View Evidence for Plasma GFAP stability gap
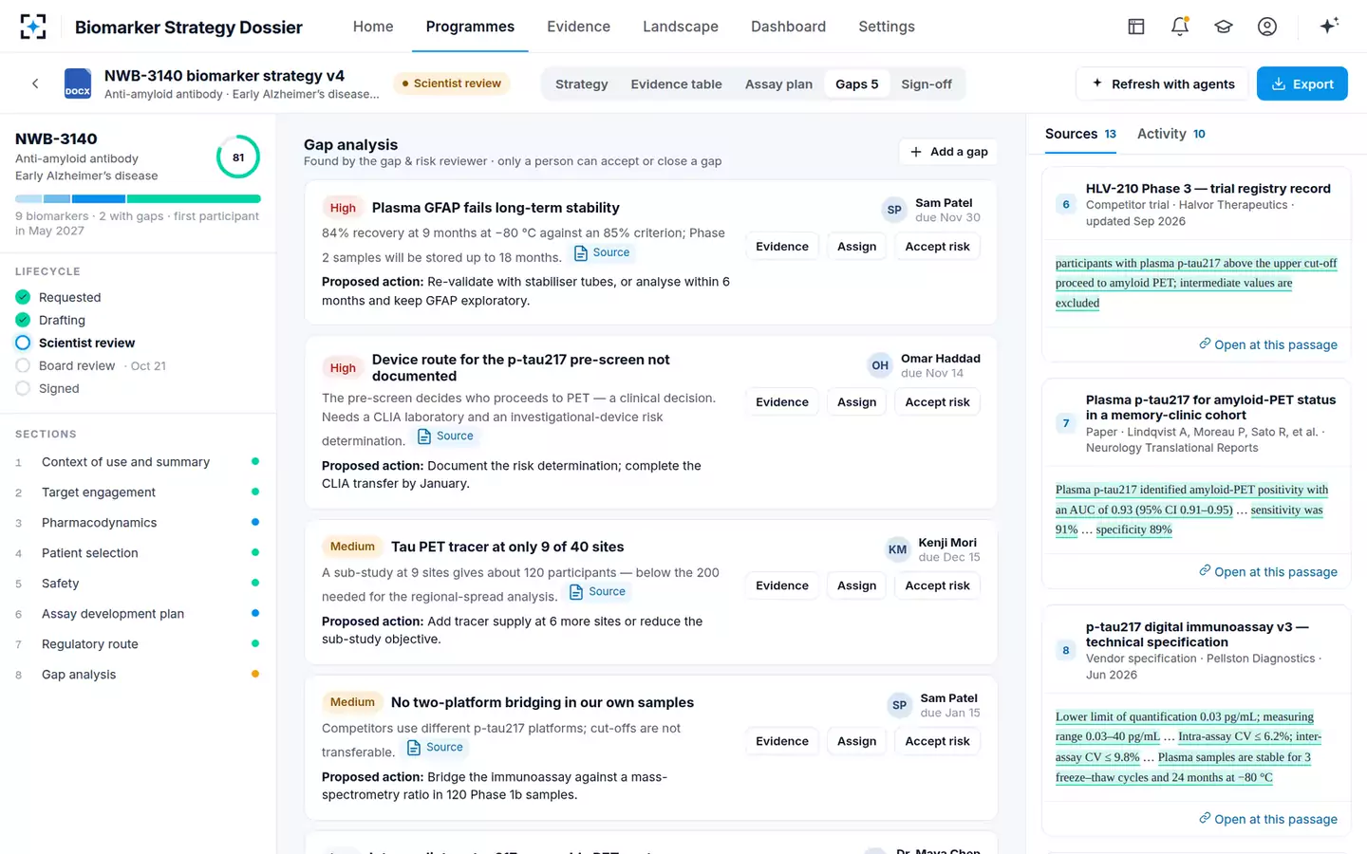Image resolution: width=1367 pixels, height=854 pixels. pyautogui.click(x=782, y=247)
